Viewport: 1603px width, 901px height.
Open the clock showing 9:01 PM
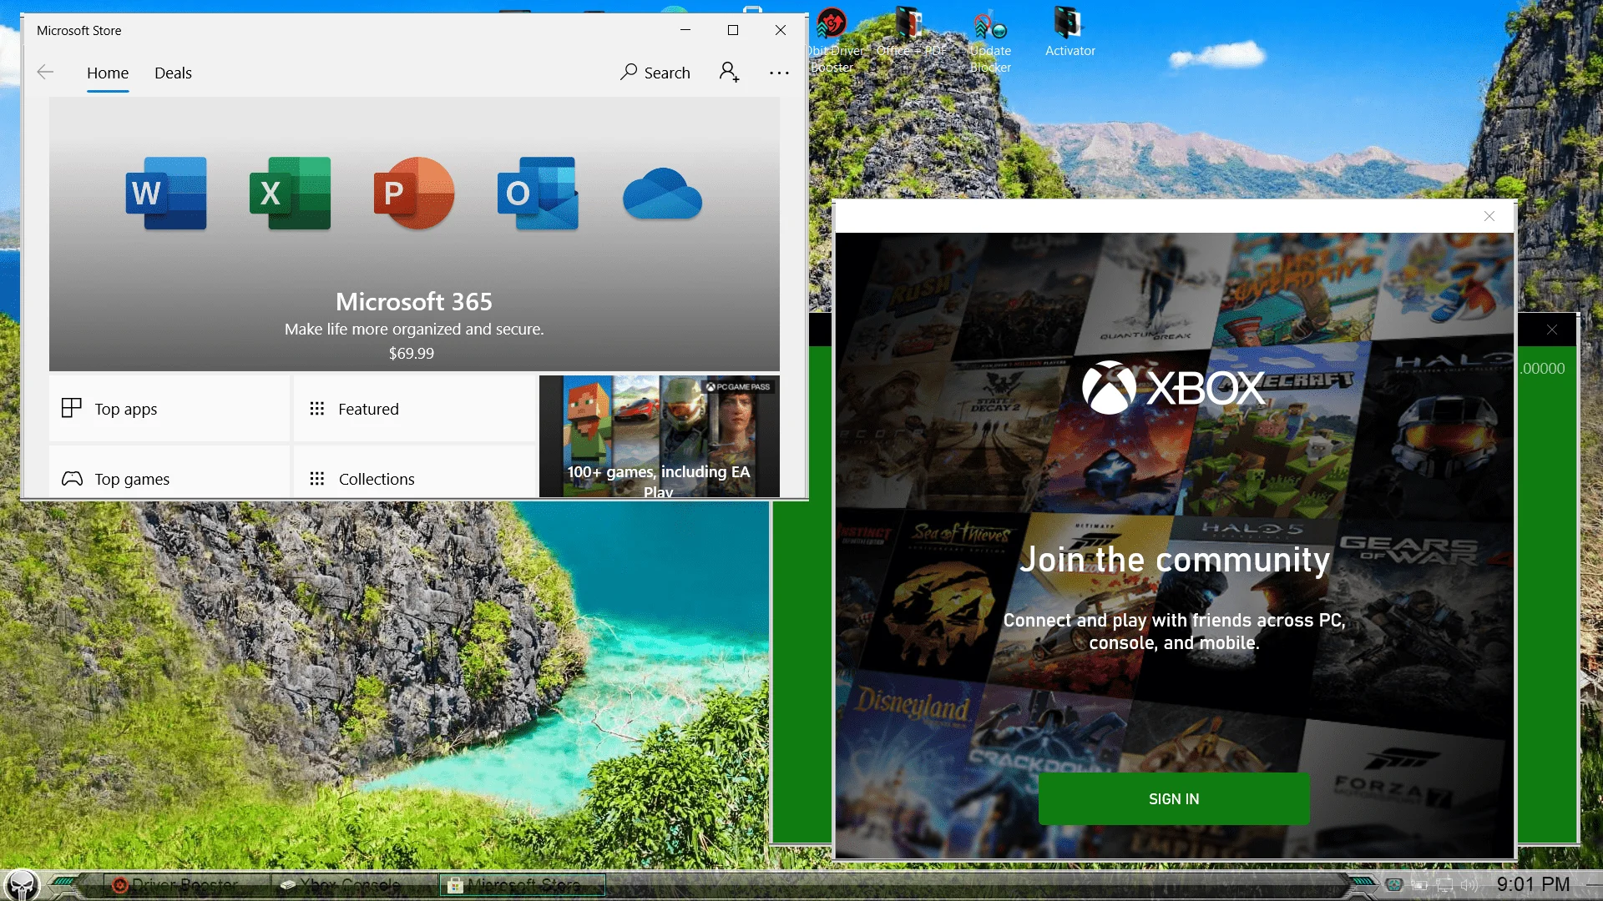[1533, 884]
